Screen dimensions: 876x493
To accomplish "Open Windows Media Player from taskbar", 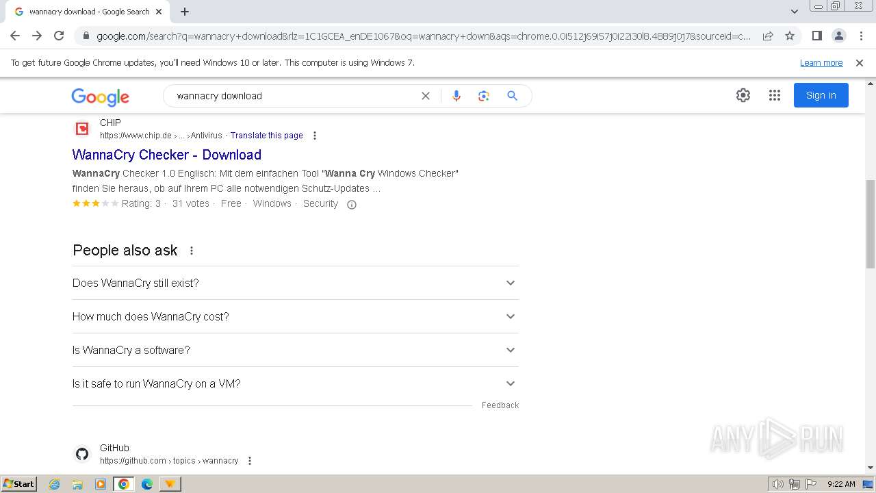I will coord(101,484).
